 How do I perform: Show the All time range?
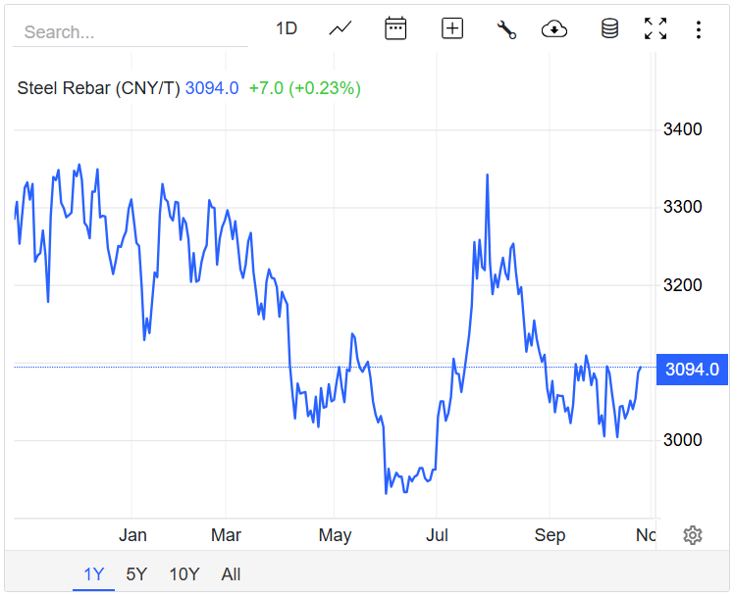[x=231, y=574]
